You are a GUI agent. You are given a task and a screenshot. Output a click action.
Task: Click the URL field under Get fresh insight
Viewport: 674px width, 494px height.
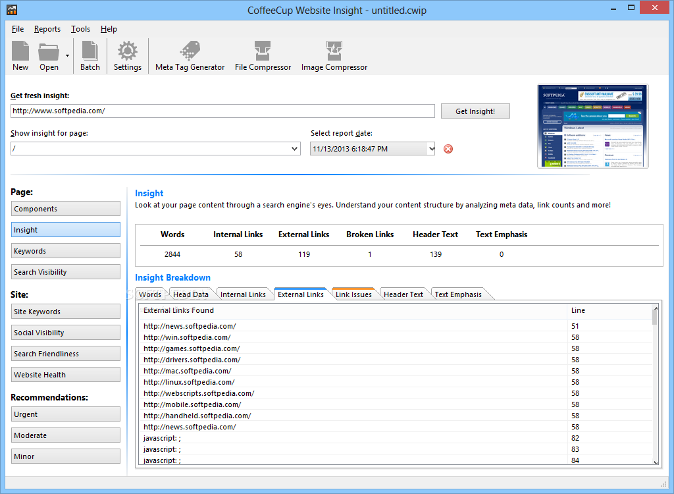click(222, 111)
